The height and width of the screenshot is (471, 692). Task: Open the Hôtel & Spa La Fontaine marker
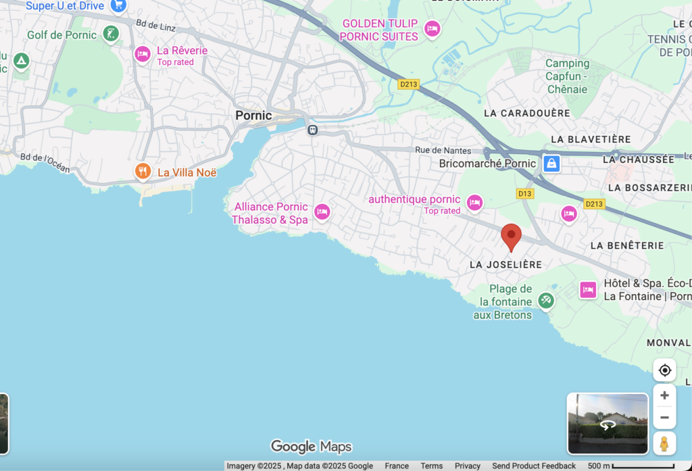(x=588, y=290)
